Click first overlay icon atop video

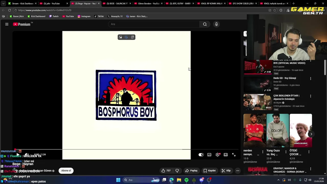[120, 37]
